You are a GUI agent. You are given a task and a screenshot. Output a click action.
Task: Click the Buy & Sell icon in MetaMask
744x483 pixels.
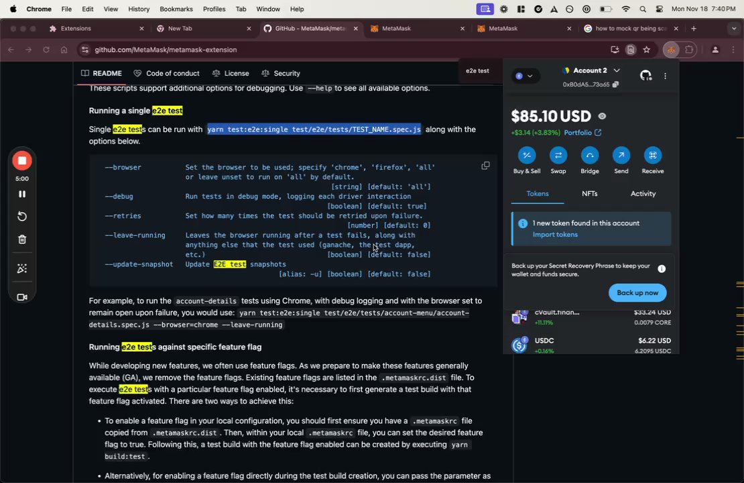click(527, 156)
